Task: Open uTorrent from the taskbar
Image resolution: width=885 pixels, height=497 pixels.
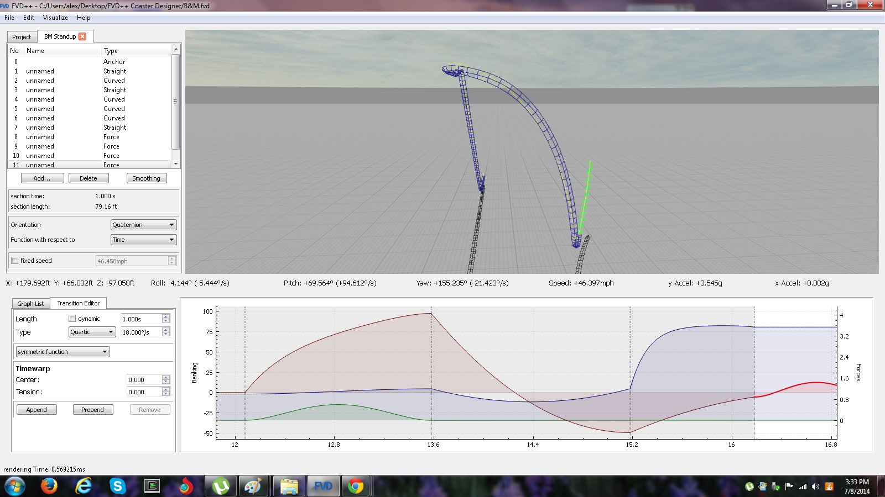Action: (220, 486)
